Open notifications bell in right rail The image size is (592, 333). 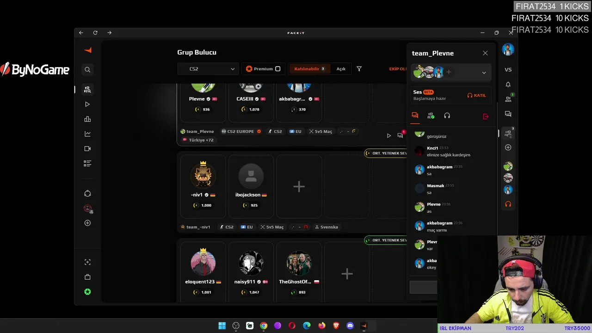[508, 85]
